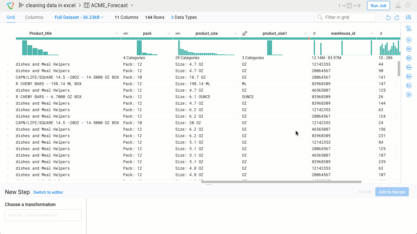Click the '144 Rows' count text
417x234 pixels.
point(155,17)
